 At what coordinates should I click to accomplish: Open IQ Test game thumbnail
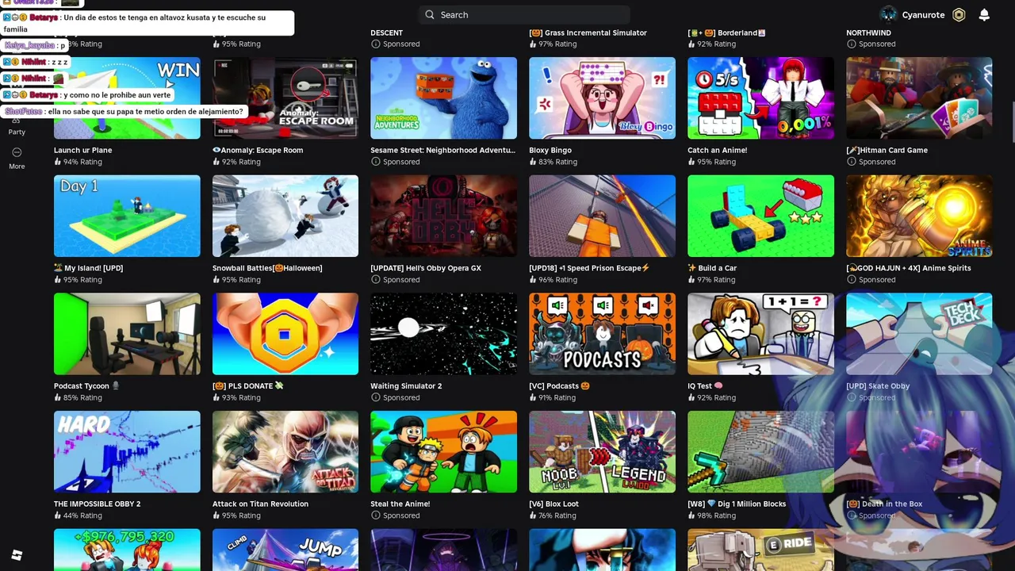[x=760, y=334]
